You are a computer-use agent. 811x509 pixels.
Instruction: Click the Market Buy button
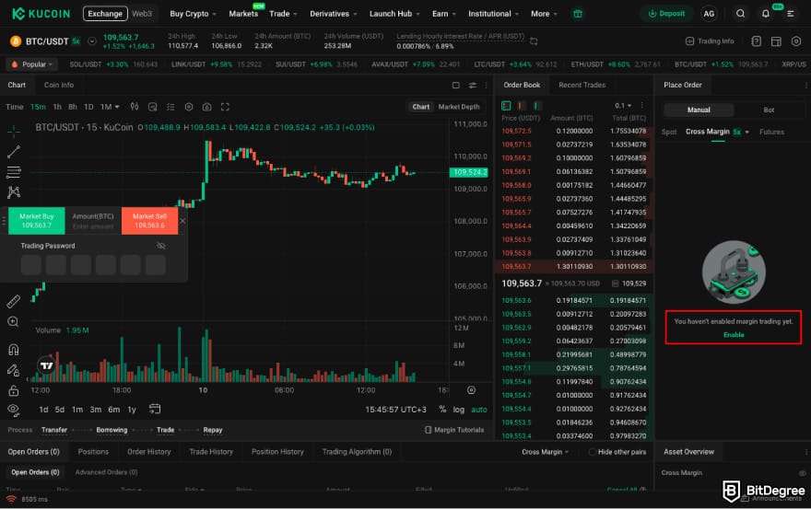tap(37, 221)
